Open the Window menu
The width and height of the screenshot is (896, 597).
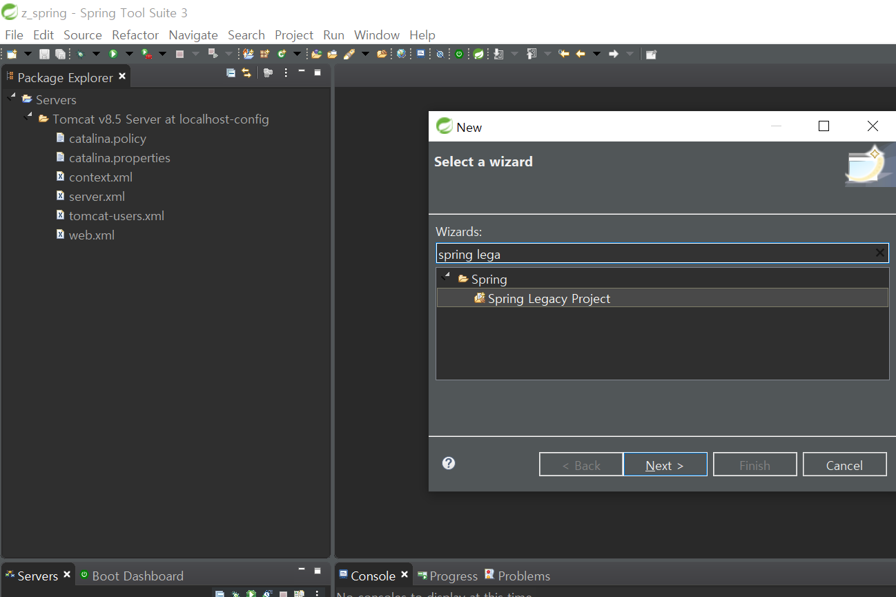coord(377,35)
